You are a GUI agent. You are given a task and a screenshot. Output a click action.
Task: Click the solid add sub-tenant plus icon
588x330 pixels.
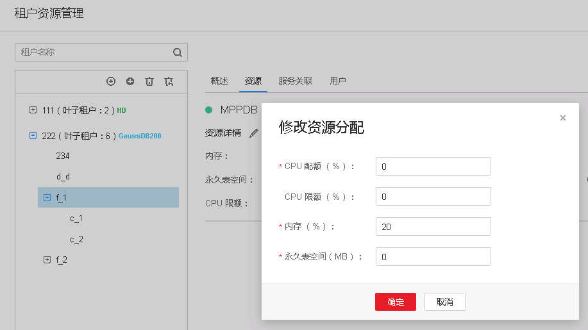point(130,81)
